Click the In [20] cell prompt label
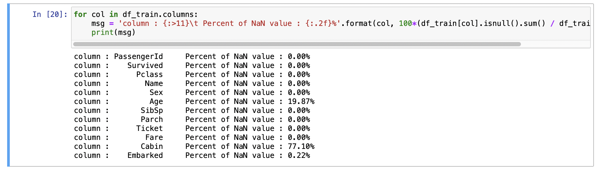Viewport: 596px width, 169px height. 50,14
